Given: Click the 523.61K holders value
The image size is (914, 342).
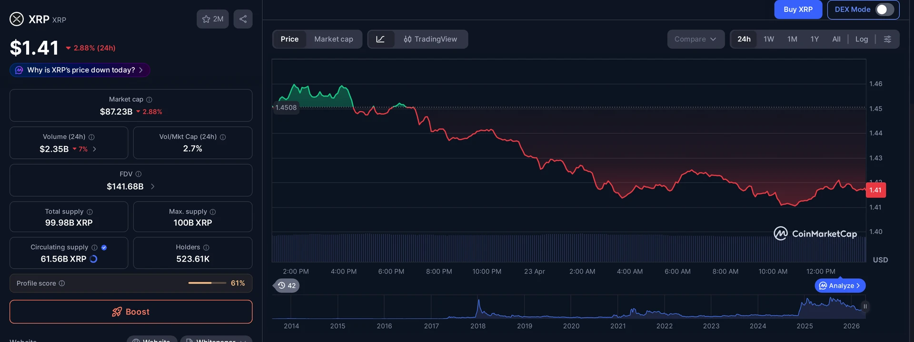Looking at the screenshot, I should (x=193, y=259).
